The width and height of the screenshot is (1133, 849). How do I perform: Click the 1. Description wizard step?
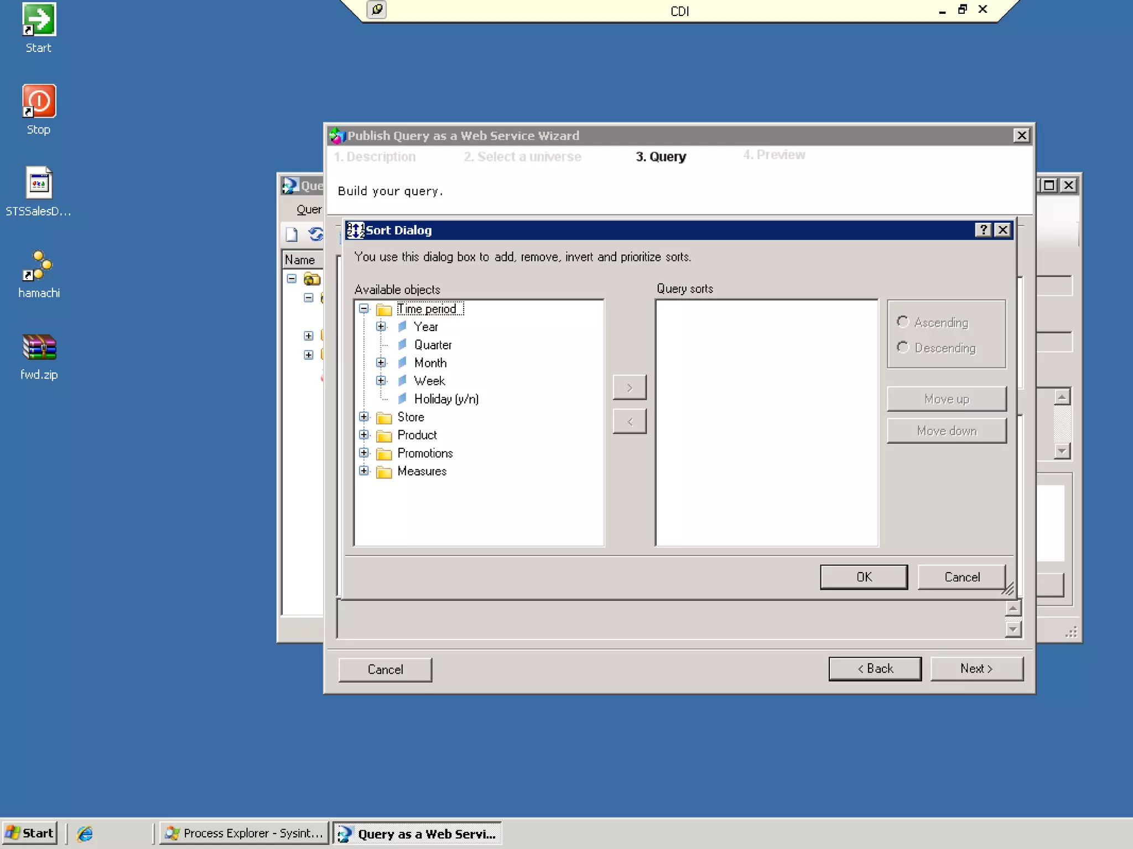pos(375,157)
